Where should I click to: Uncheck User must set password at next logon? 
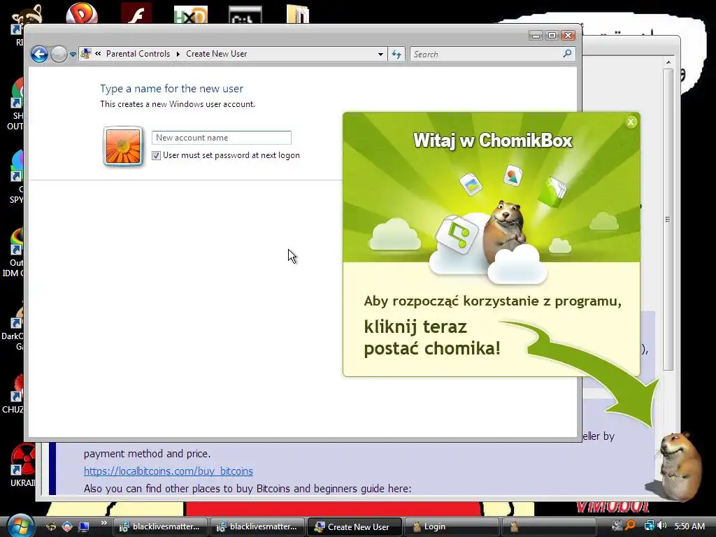[x=156, y=155]
